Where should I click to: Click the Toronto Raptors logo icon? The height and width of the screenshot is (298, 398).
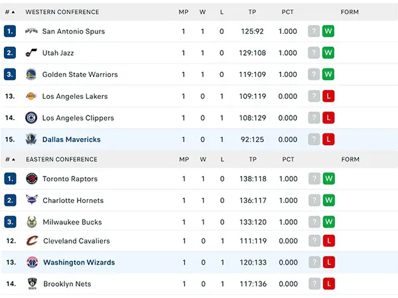point(31,179)
